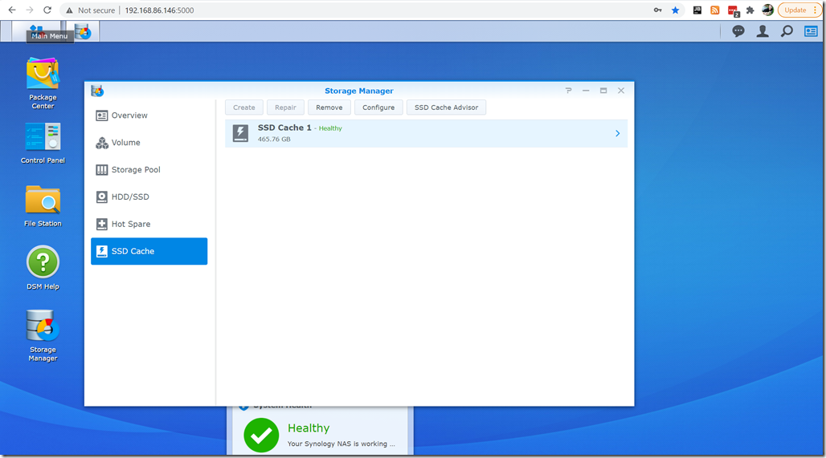Image resolution: width=826 pixels, height=458 pixels.
Task: Click the red extension icon with badge
Action: click(733, 10)
